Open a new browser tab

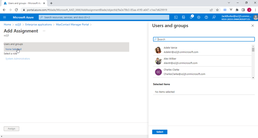[x=51, y=3]
